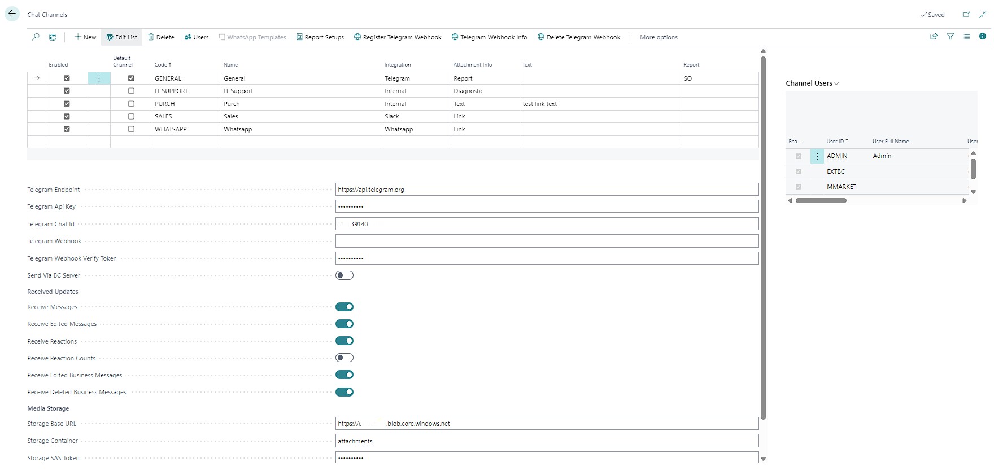Click the Storage SAS Token field
Screen dimensions: 994x471
tap(547, 457)
